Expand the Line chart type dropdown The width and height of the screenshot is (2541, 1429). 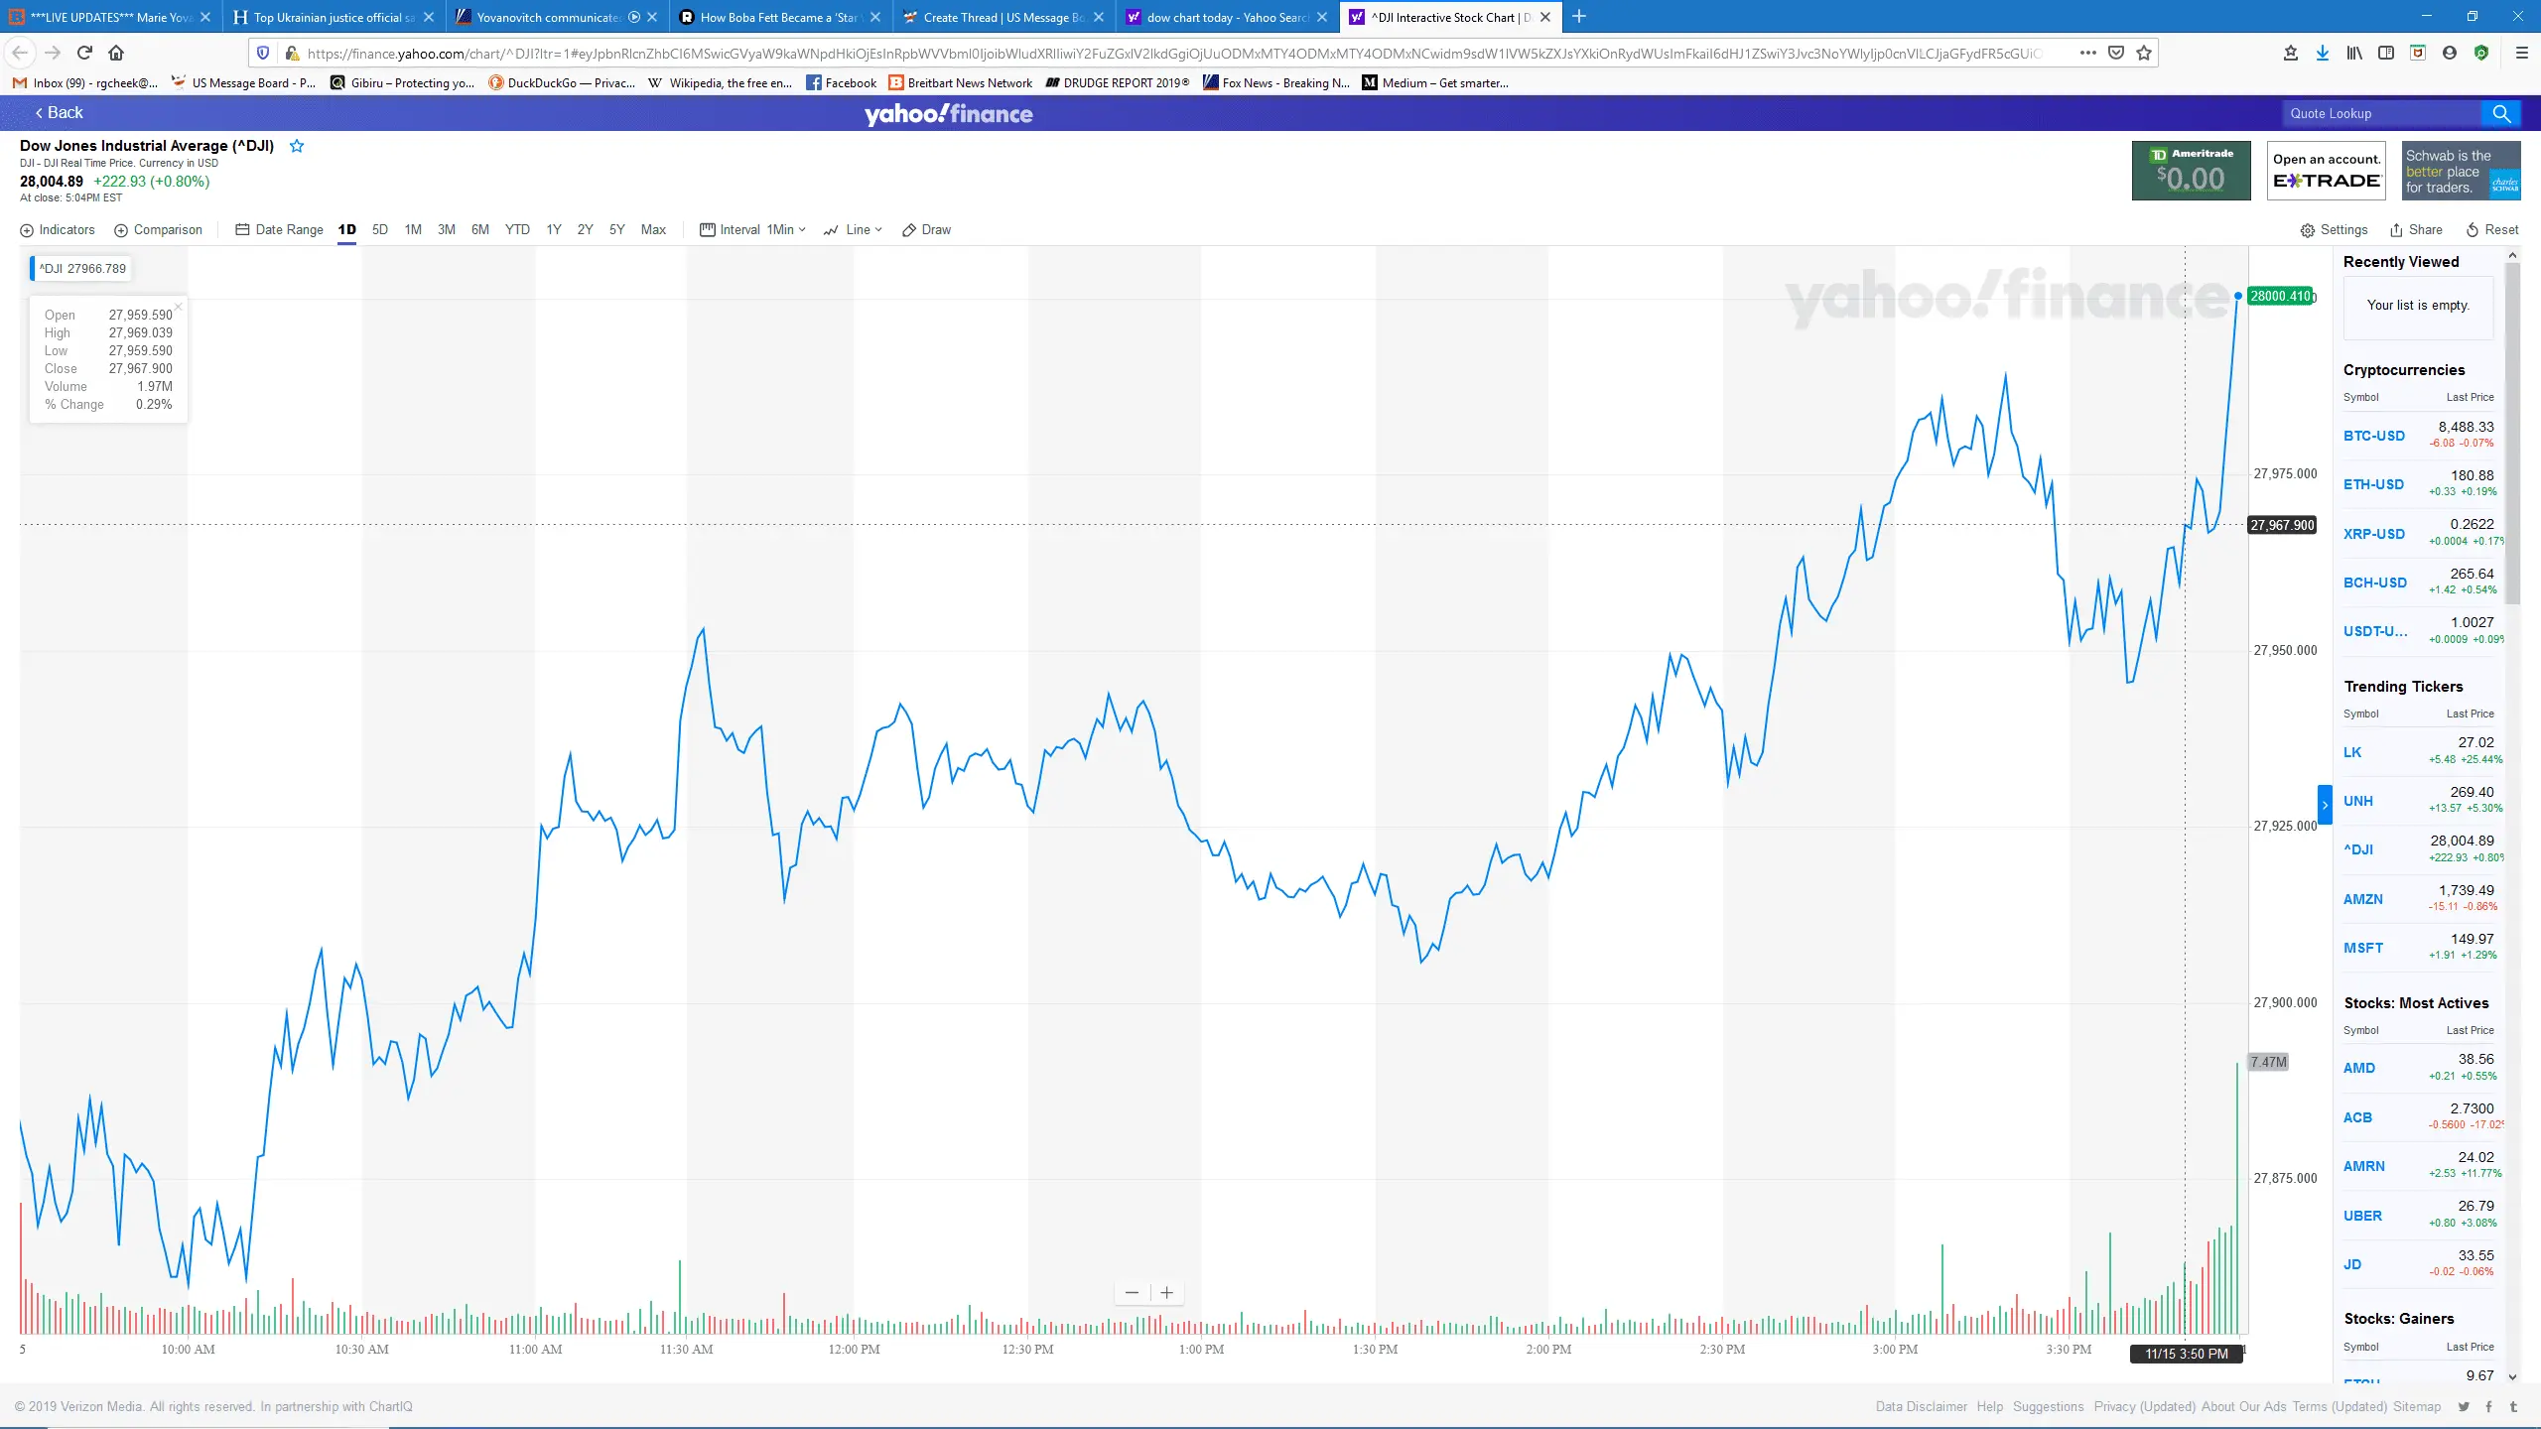(854, 230)
